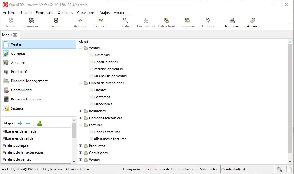
Task: Click the blank document icon in status bar
Action: [x=289, y=169]
